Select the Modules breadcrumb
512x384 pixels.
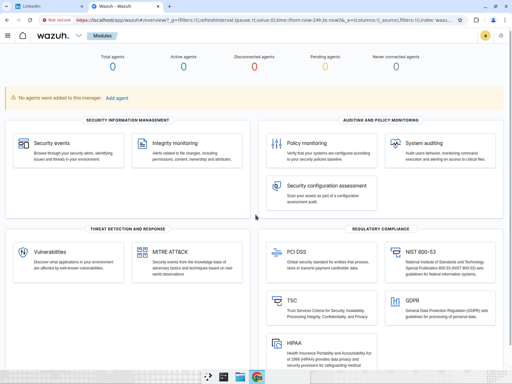point(102,36)
